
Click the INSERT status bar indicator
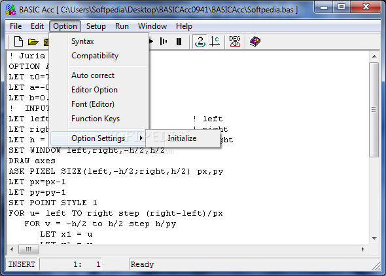22,264
